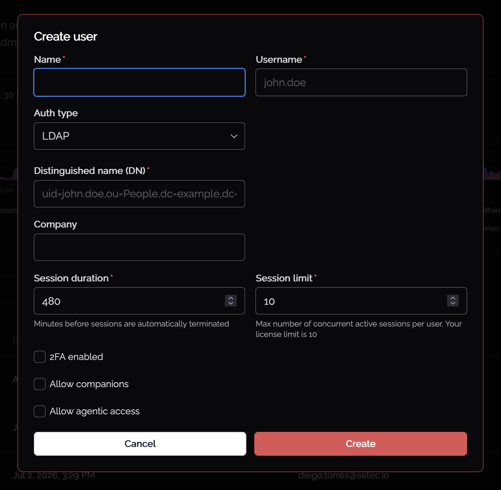Click the Session limit value 10
This screenshot has width=501, height=490.
coord(269,301)
